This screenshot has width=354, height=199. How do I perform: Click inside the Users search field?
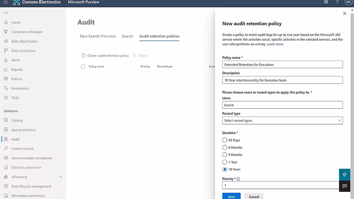tap(282, 105)
